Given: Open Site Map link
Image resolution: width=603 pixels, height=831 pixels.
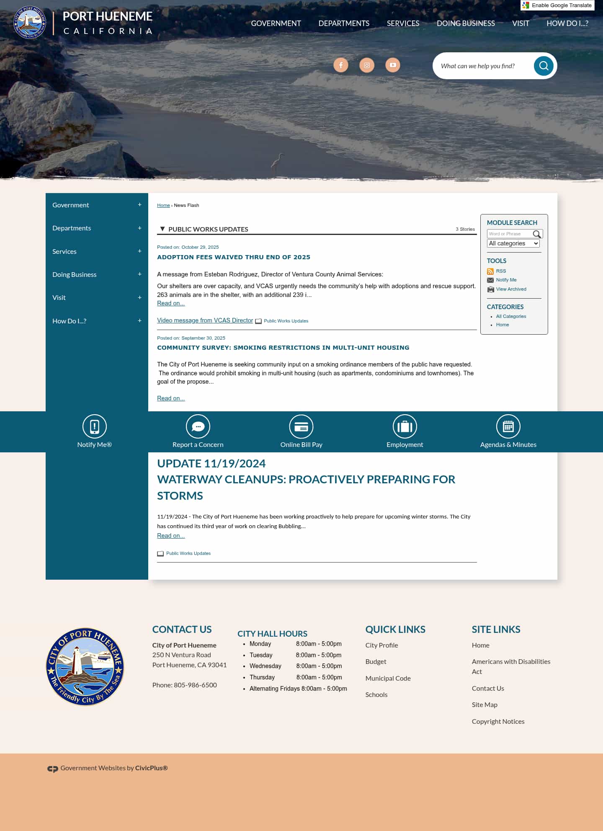Looking at the screenshot, I should [x=484, y=705].
